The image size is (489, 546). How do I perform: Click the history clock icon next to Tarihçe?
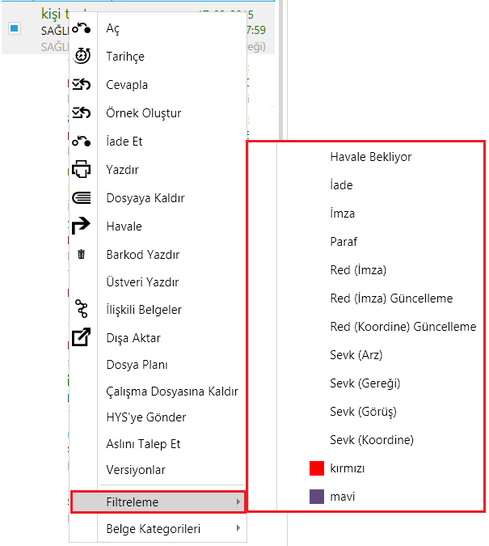(x=82, y=56)
